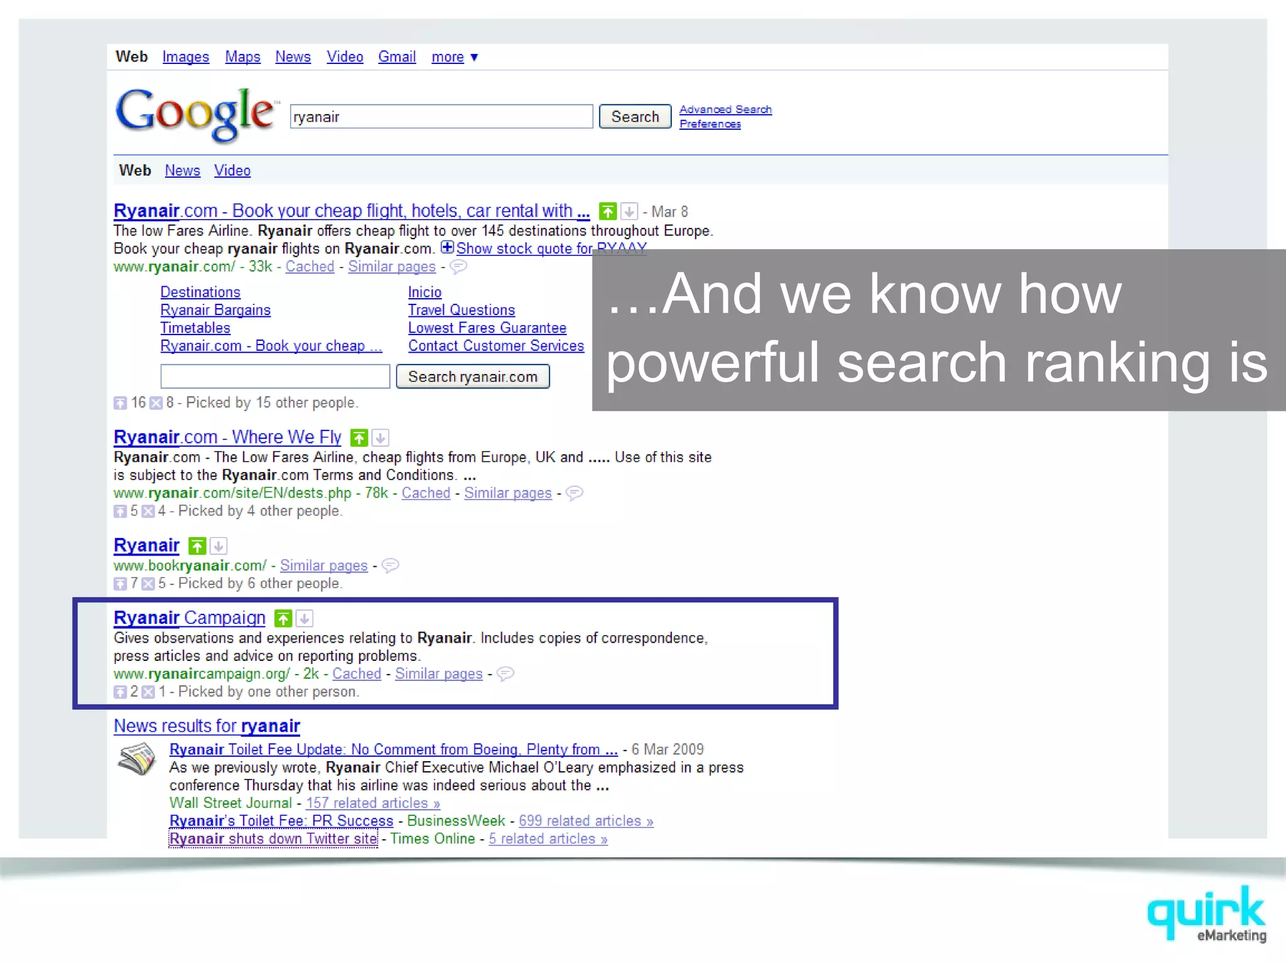Open Similar pages for bookryanair.com result
Image resolution: width=1286 pixels, height=964 pixels.
324,565
